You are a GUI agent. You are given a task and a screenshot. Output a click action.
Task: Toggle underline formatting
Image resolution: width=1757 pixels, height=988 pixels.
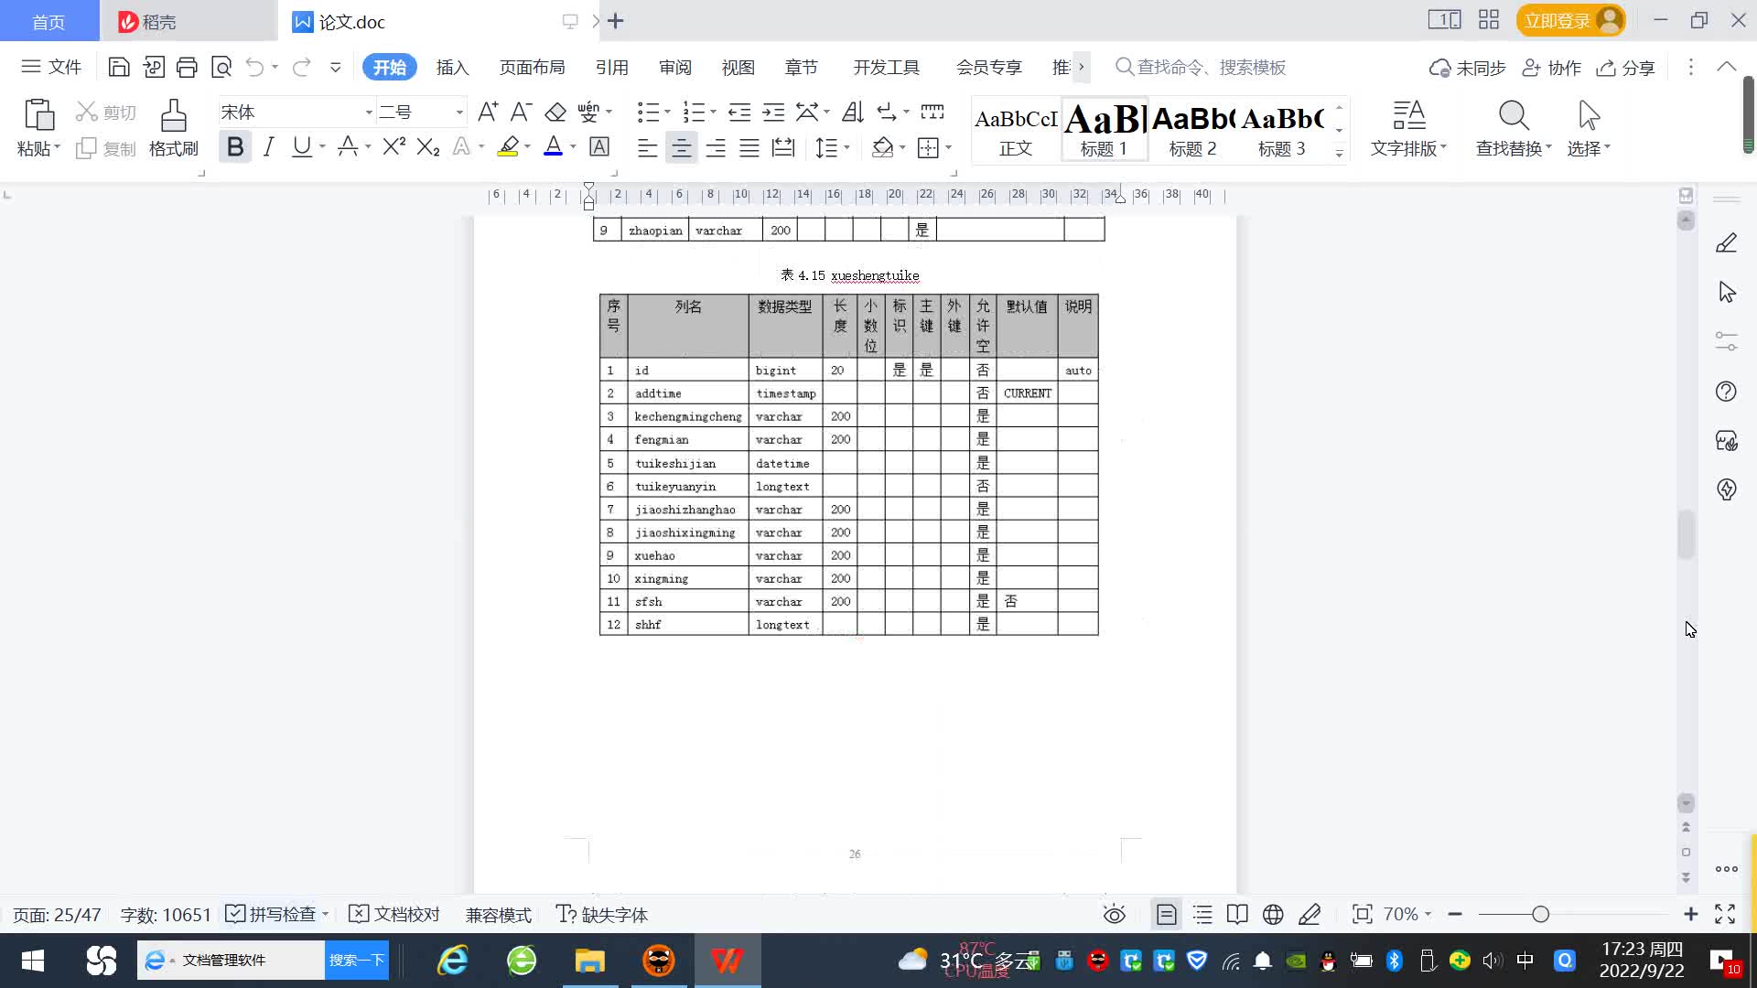(301, 146)
